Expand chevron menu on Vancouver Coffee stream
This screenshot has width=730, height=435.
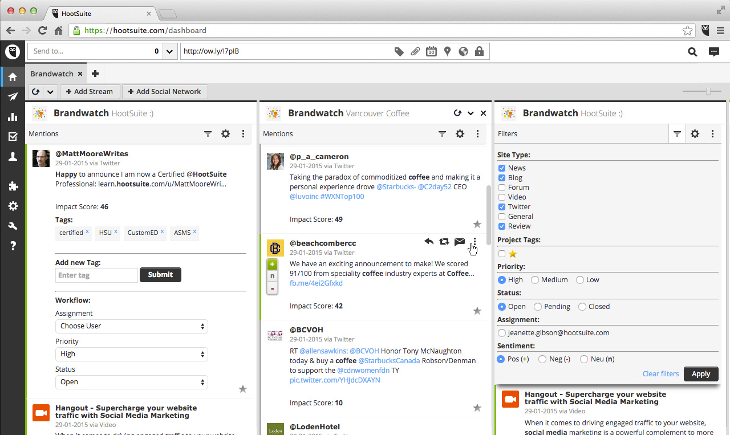[471, 113]
